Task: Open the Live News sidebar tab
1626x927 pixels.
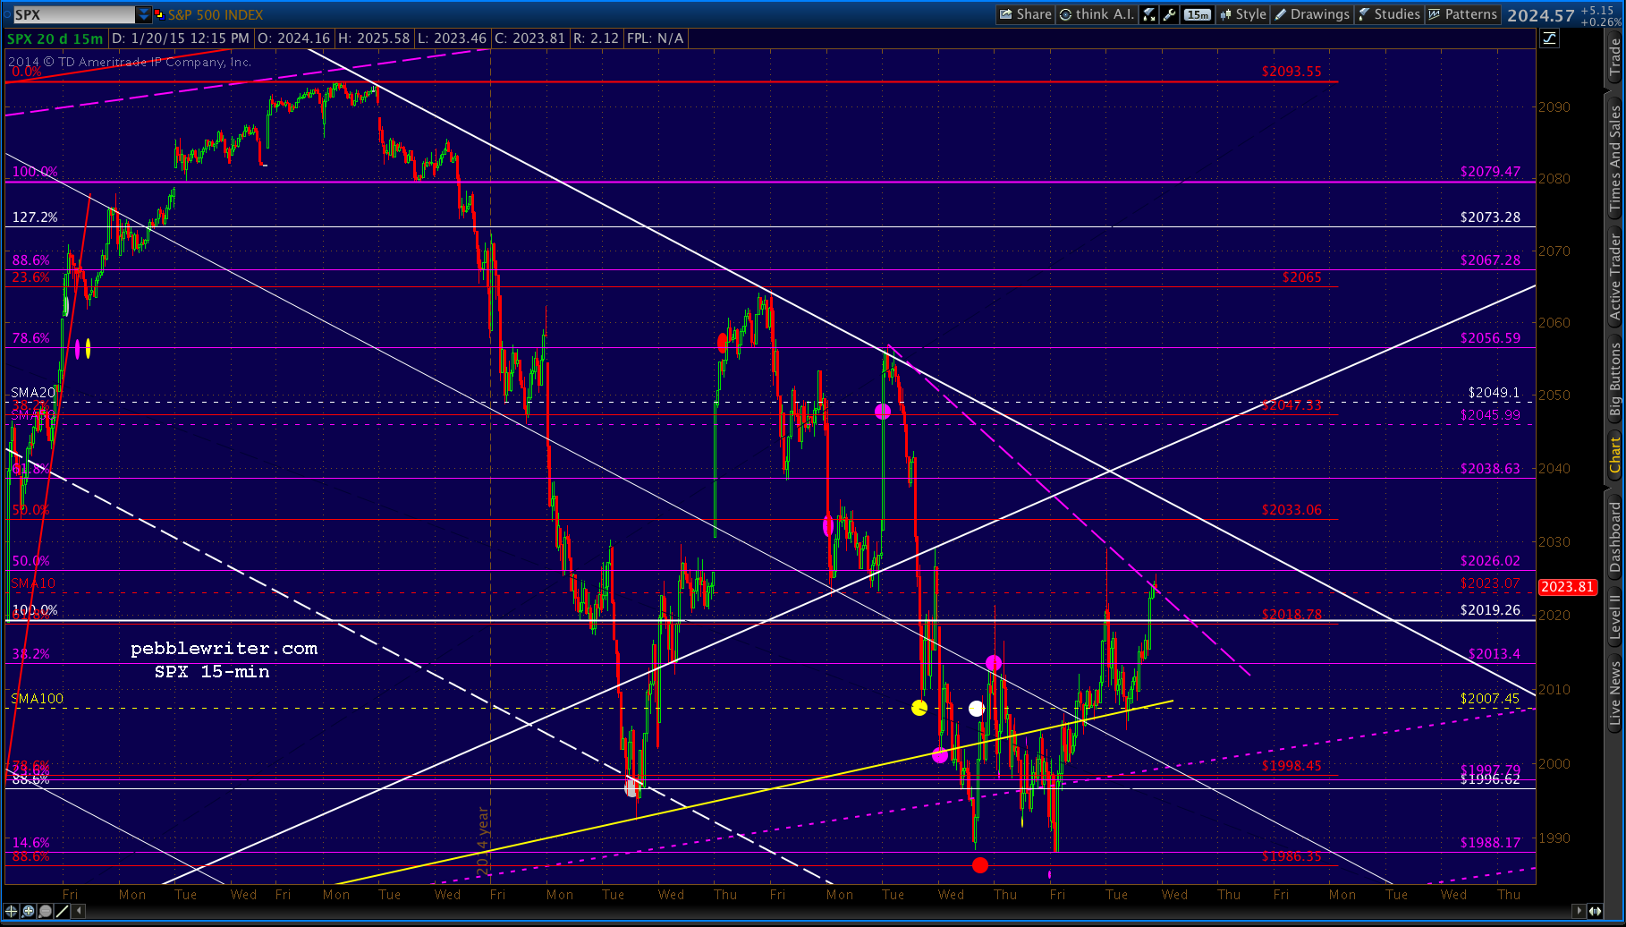Action: [1614, 692]
